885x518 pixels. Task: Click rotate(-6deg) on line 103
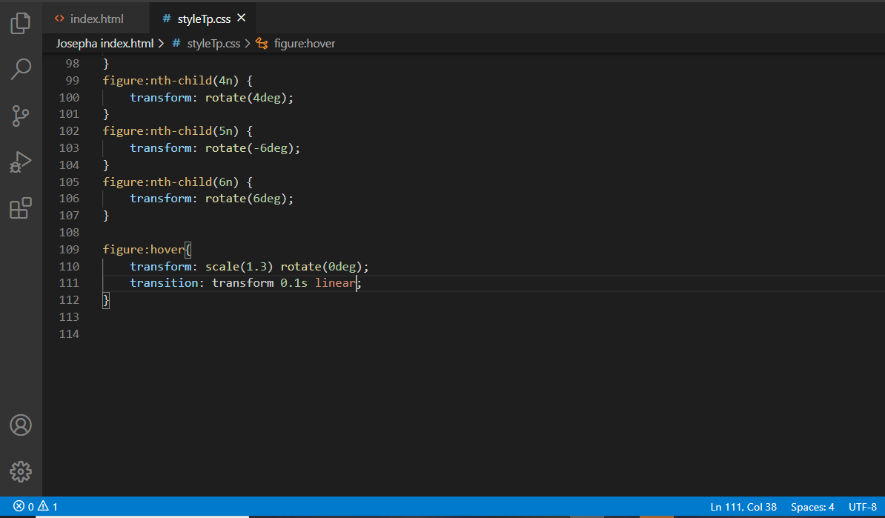point(249,147)
